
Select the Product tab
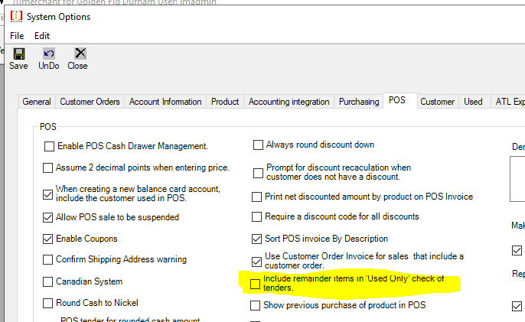pyautogui.click(x=225, y=102)
